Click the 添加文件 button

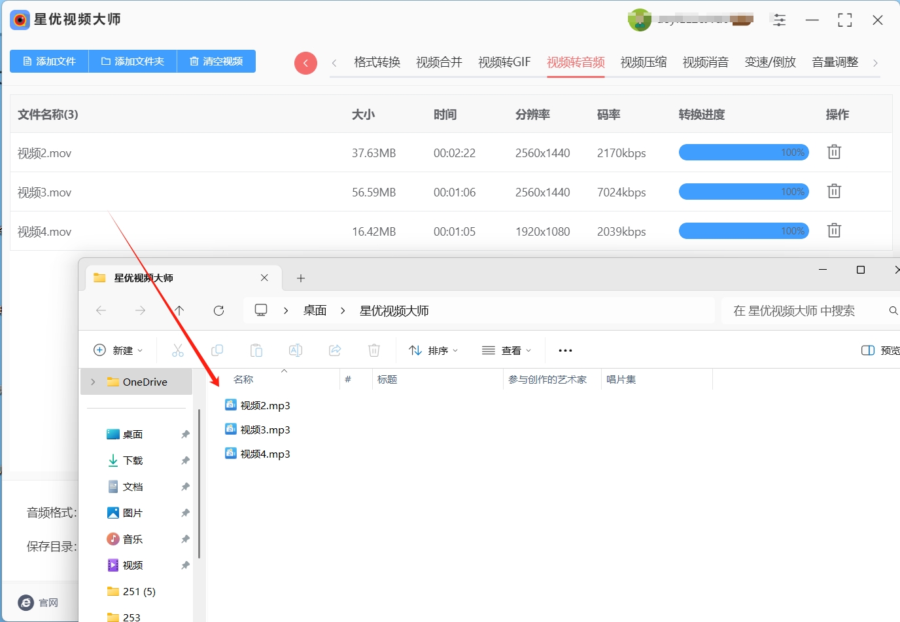(49, 61)
